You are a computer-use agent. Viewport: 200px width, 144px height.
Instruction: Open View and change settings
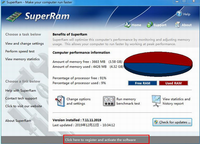tap(25, 44)
